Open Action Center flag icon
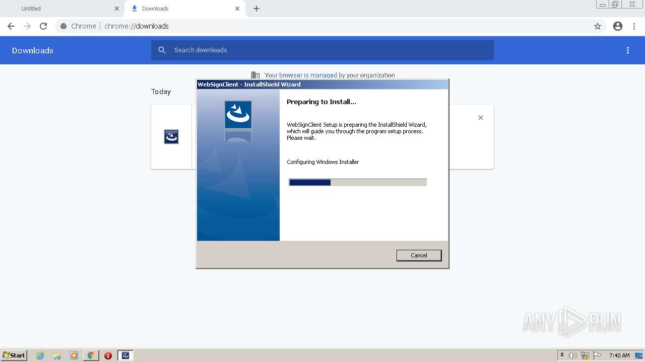The width and height of the screenshot is (645, 362). 597,355
